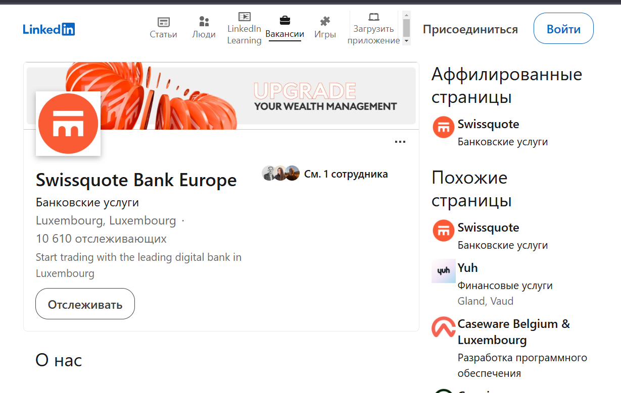Open the Yuh similar page link
The height and width of the screenshot is (393, 621).
(467, 268)
